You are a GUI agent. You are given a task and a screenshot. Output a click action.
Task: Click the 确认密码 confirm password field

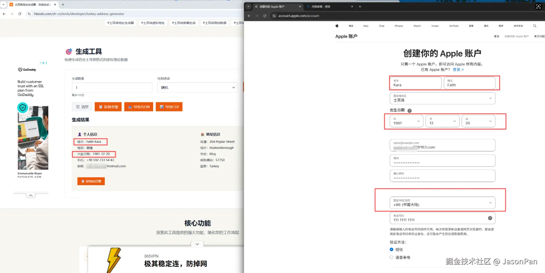[x=443, y=176]
